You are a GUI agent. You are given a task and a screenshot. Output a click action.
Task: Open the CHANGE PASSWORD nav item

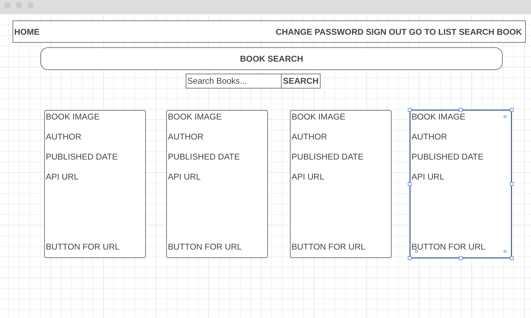(319, 32)
